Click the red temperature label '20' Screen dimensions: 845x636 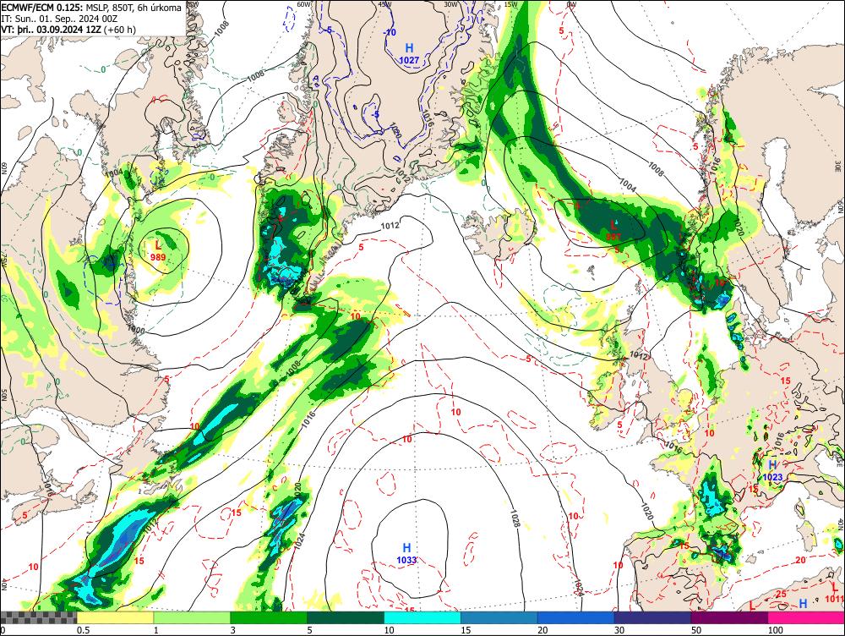click(801, 561)
